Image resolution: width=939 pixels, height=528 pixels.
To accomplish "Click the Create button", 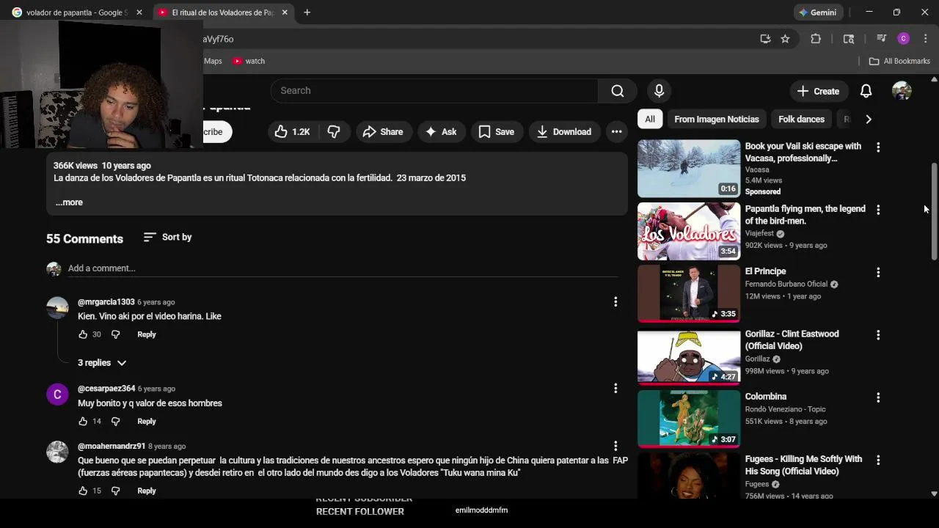I will coord(818,91).
